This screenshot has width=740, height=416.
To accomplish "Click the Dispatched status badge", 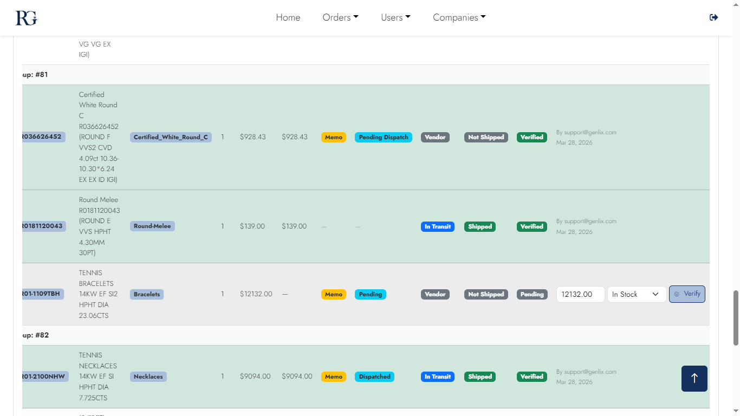I will (374, 376).
